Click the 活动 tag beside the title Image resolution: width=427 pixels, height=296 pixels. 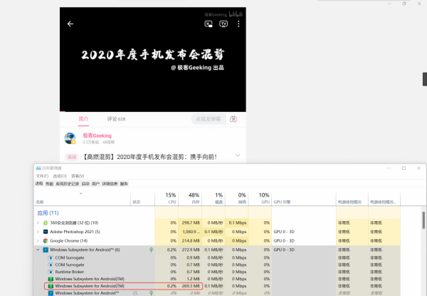tap(72, 157)
